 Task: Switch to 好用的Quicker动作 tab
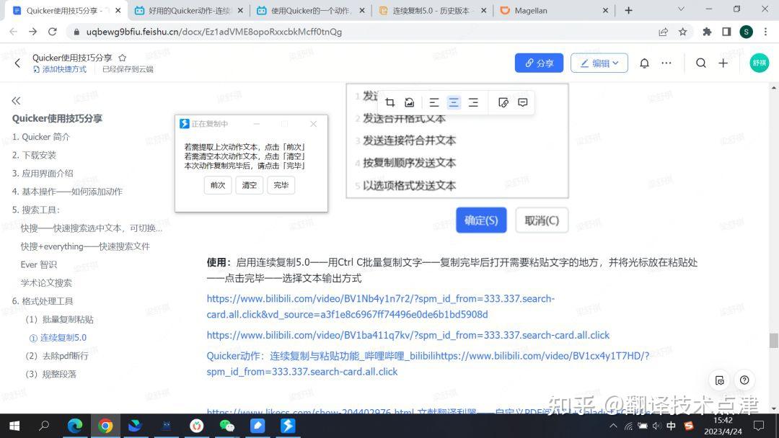[x=189, y=10]
